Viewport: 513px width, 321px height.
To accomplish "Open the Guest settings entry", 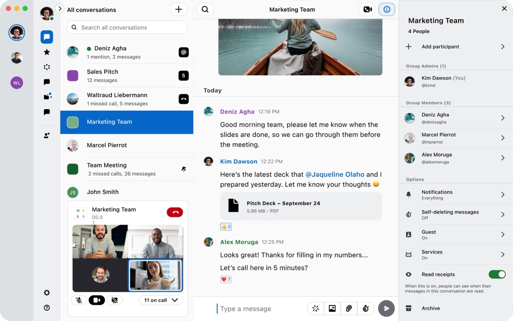I will (x=456, y=235).
